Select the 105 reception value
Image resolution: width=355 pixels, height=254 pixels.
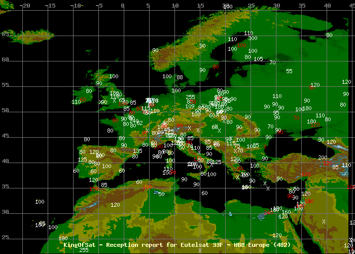coord(258,59)
